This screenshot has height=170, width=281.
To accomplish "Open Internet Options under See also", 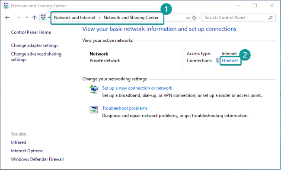I will (27, 151).
